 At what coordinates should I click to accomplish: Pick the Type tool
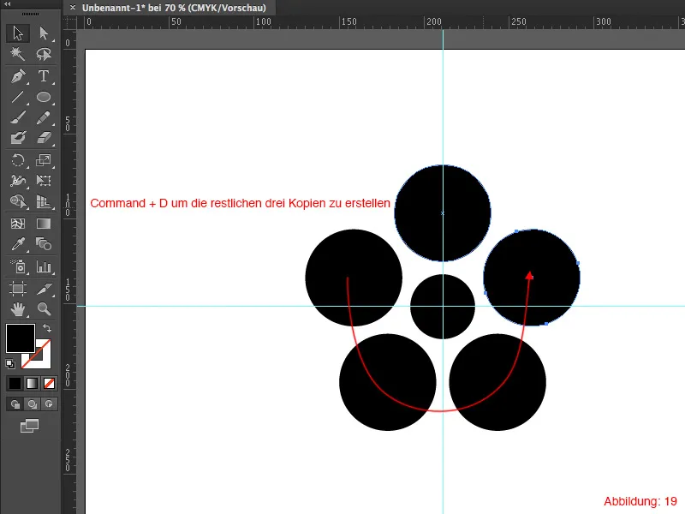click(x=44, y=76)
